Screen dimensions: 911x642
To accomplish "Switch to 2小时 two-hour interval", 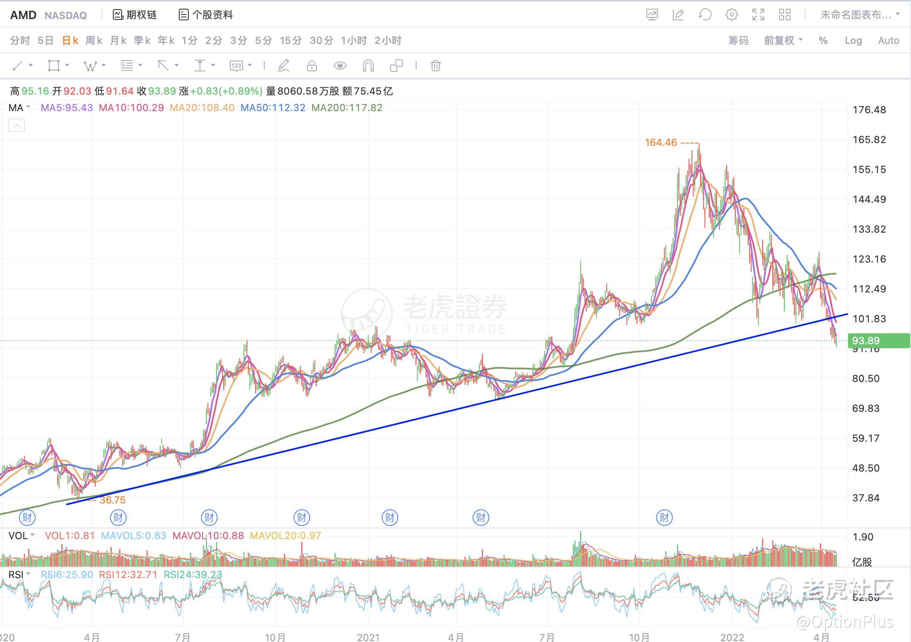I will coord(388,41).
